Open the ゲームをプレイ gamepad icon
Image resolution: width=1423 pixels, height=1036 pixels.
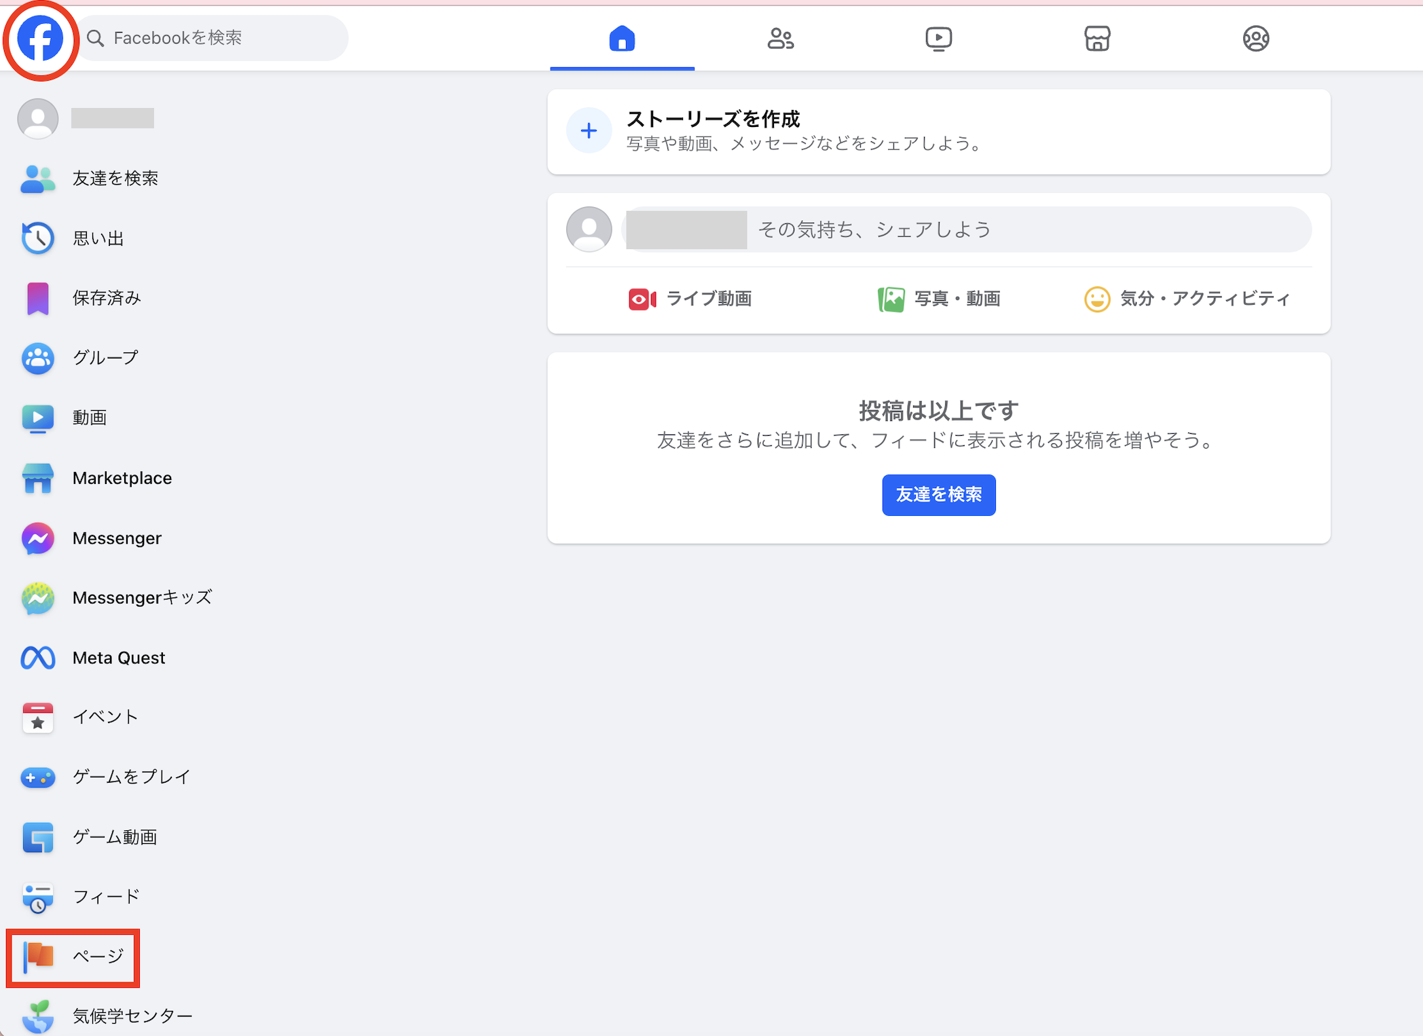point(38,777)
